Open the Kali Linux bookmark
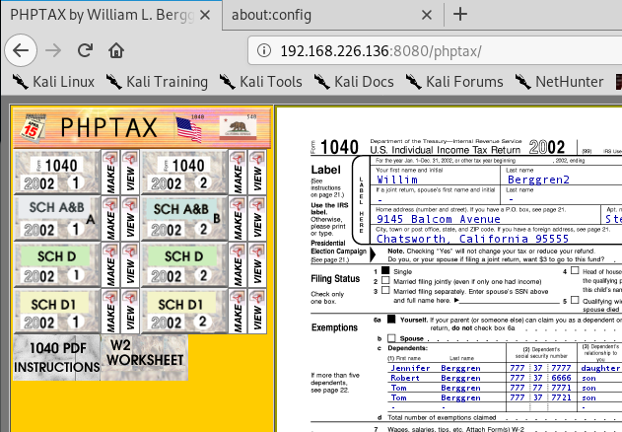Image resolution: width=622 pixels, height=432 pixels. point(53,82)
